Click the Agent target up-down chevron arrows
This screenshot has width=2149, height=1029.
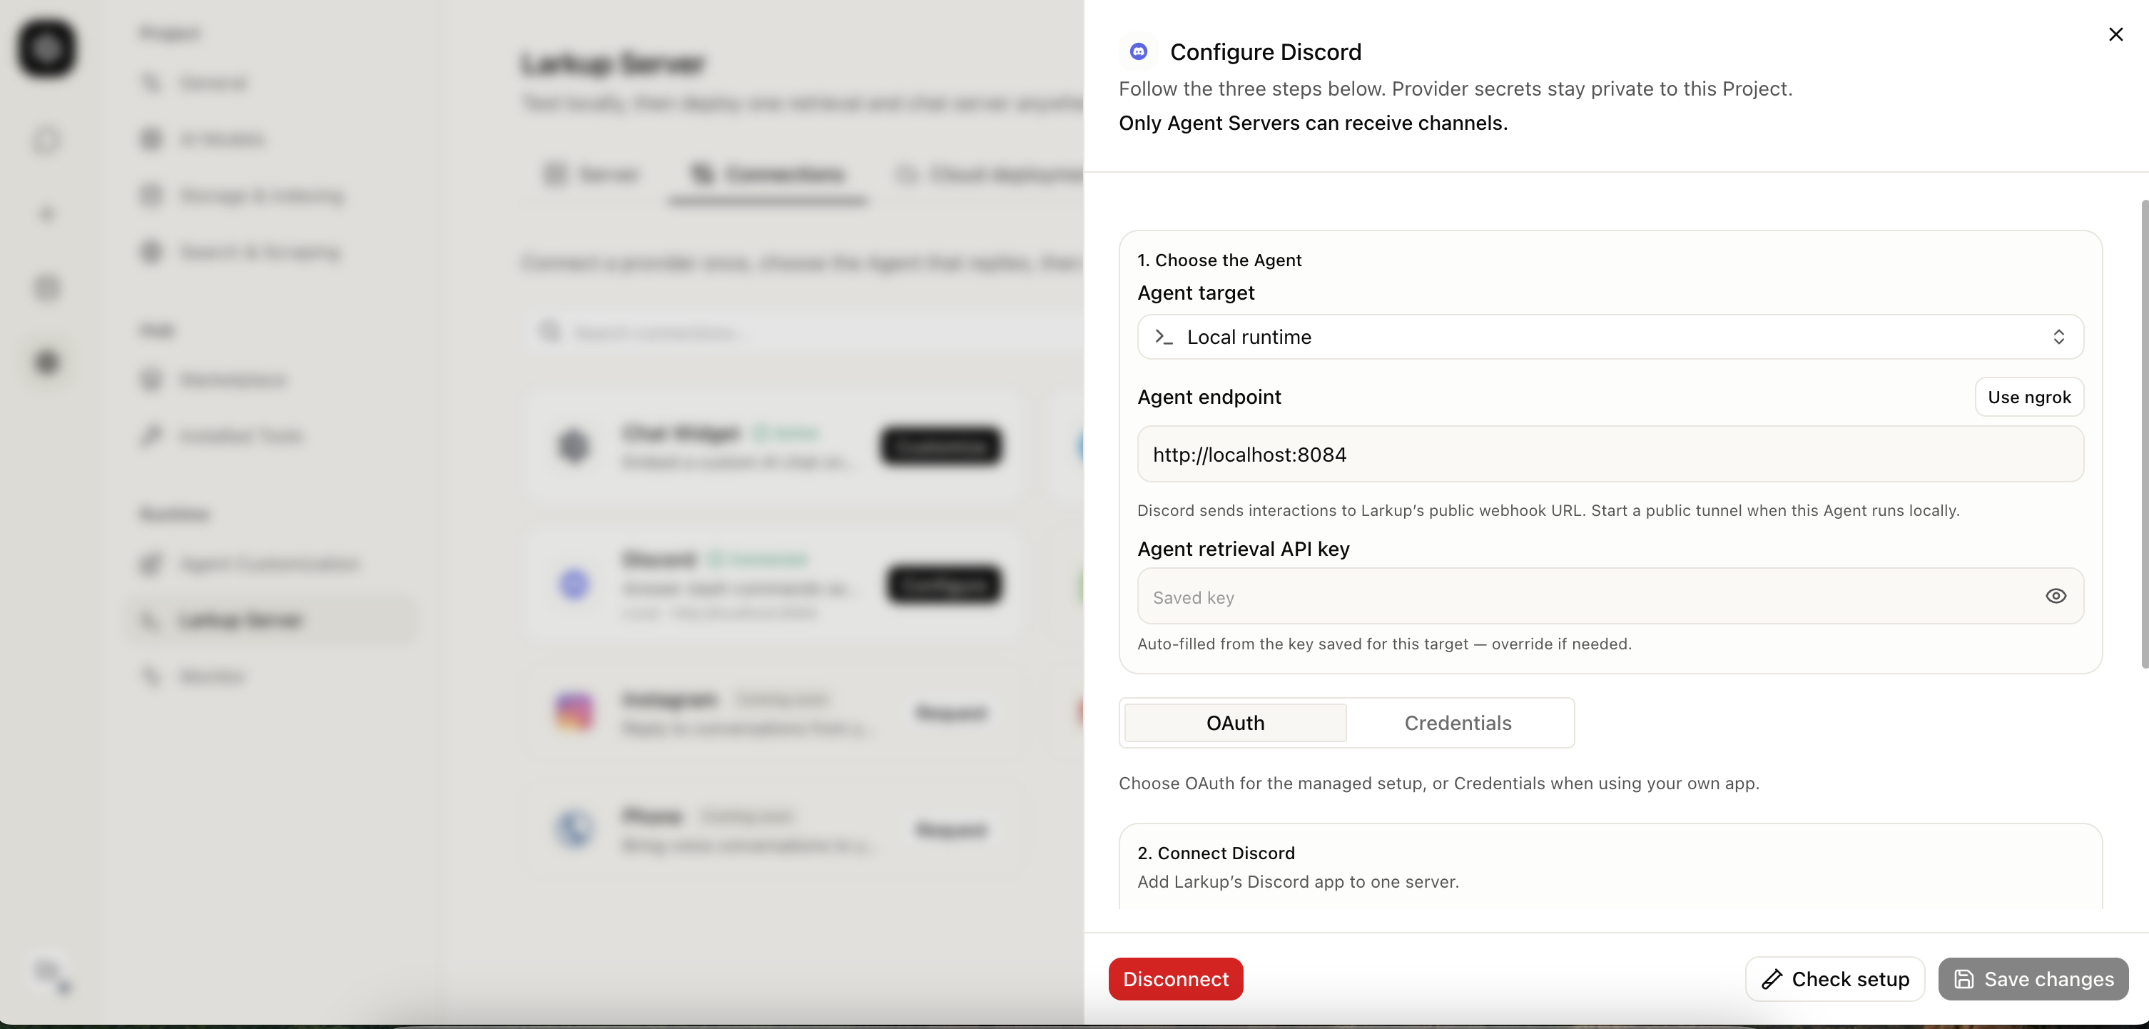pos(2058,337)
